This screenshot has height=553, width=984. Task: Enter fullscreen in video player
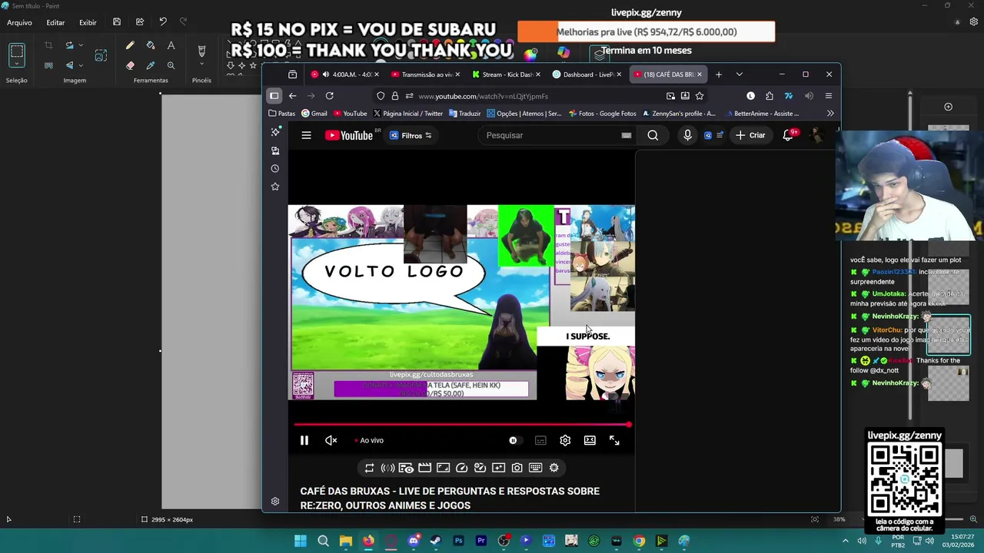click(614, 441)
